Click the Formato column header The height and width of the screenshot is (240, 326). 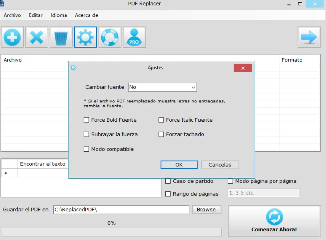pos(292,60)
